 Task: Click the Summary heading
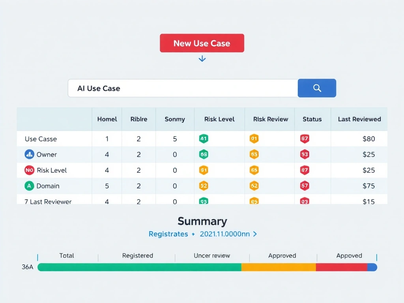tap(202, 221)
